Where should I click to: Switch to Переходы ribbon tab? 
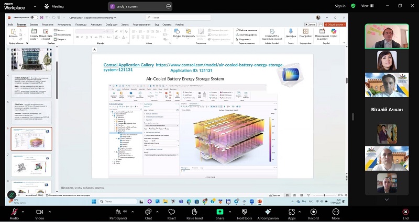tap(81, 25)
